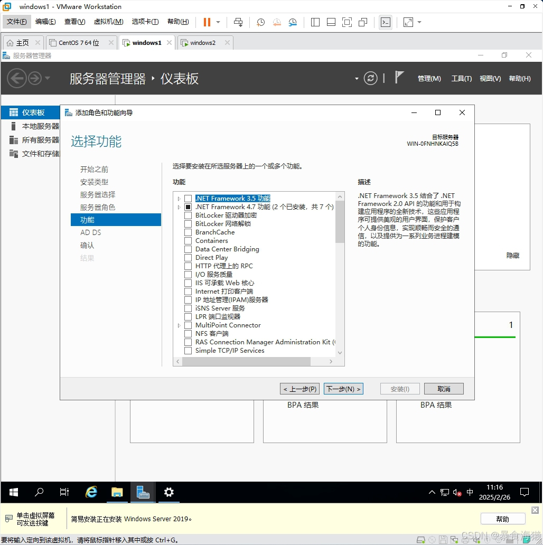Click scroll down arrow of features list

(340, 352)
